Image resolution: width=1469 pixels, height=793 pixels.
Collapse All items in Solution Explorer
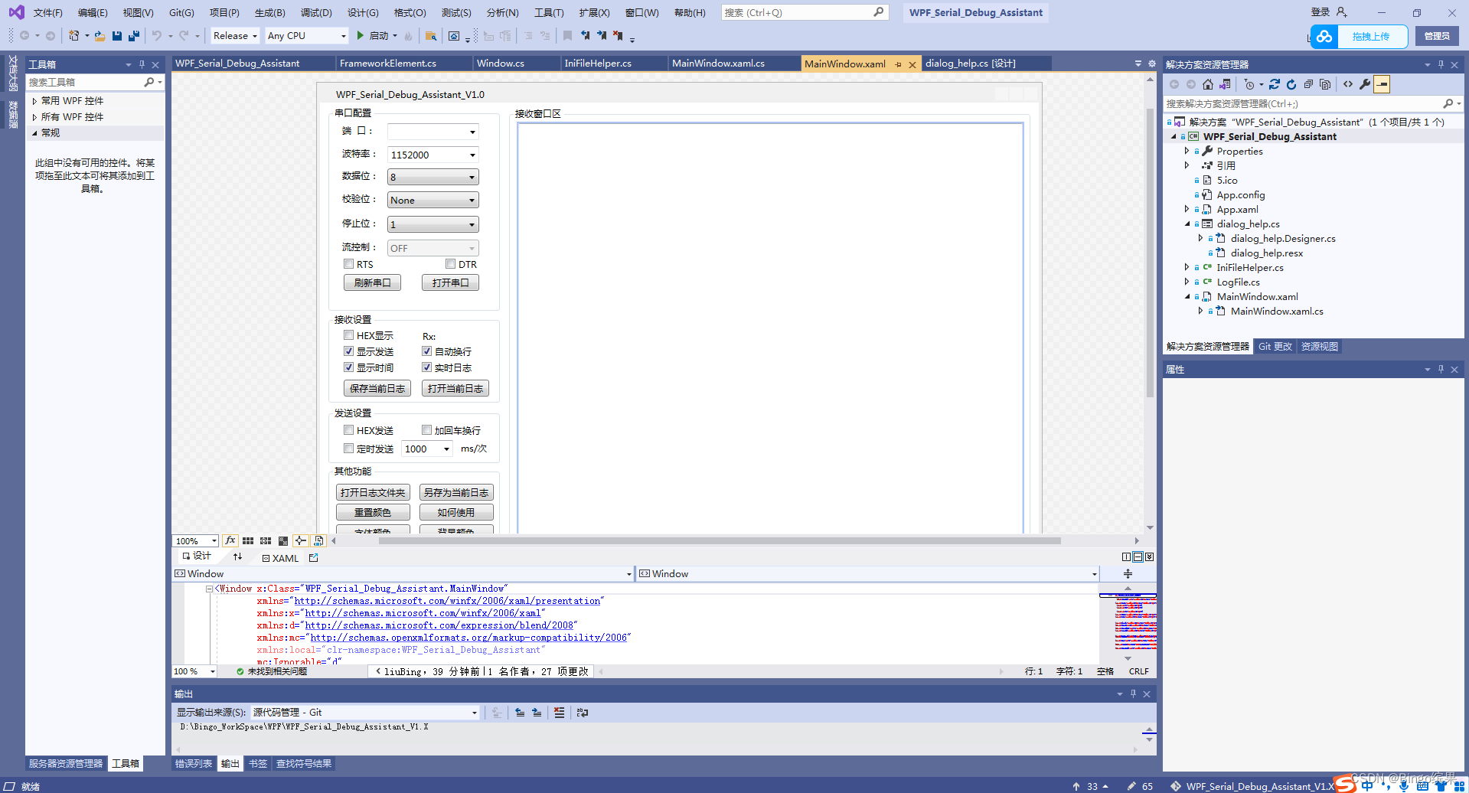(x=1308, y=84)
